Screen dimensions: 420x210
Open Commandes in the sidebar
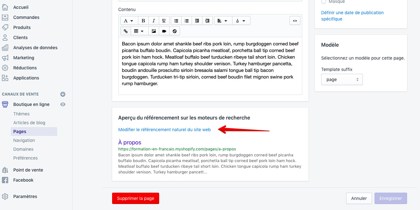click(26, 17)
